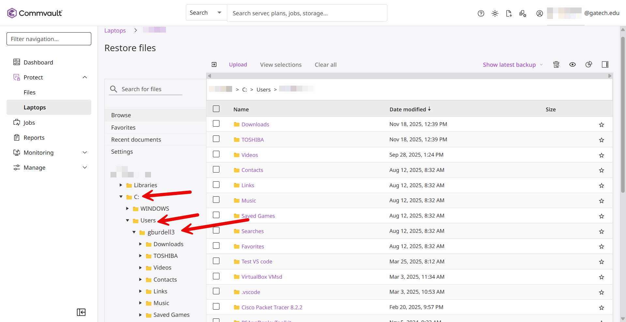Open the Cisco Packet Tracer 8.2.2 folder
Image resolution: width=626 pixels, height=322 pixels.
point(272,307)
